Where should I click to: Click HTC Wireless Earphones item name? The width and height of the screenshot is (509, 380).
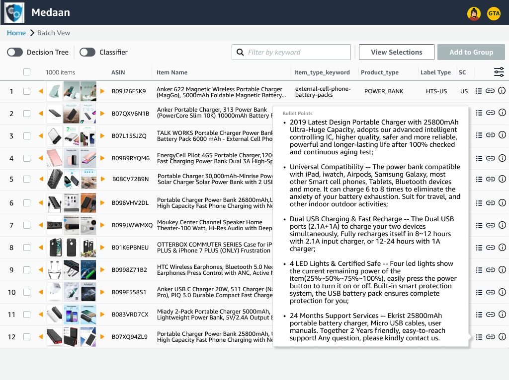(215, 270)
